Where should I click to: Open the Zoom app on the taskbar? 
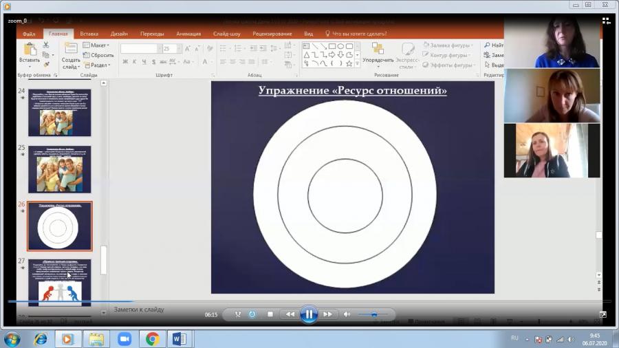(x=124, y=339)
